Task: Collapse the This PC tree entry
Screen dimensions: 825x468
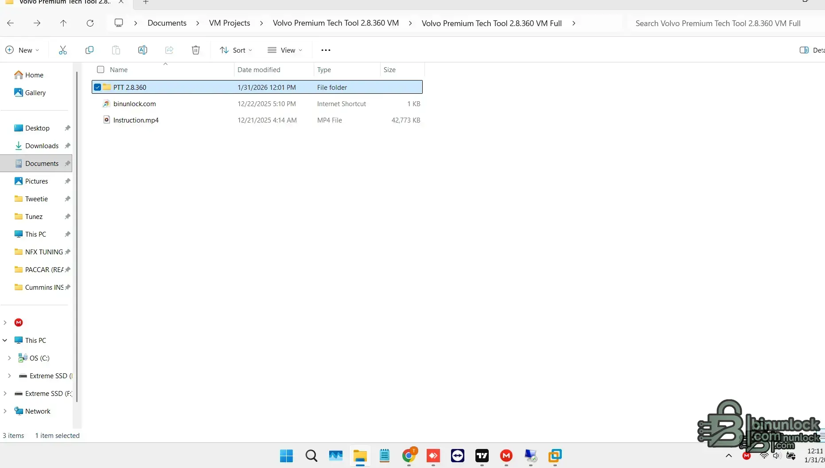Action: 5,340
